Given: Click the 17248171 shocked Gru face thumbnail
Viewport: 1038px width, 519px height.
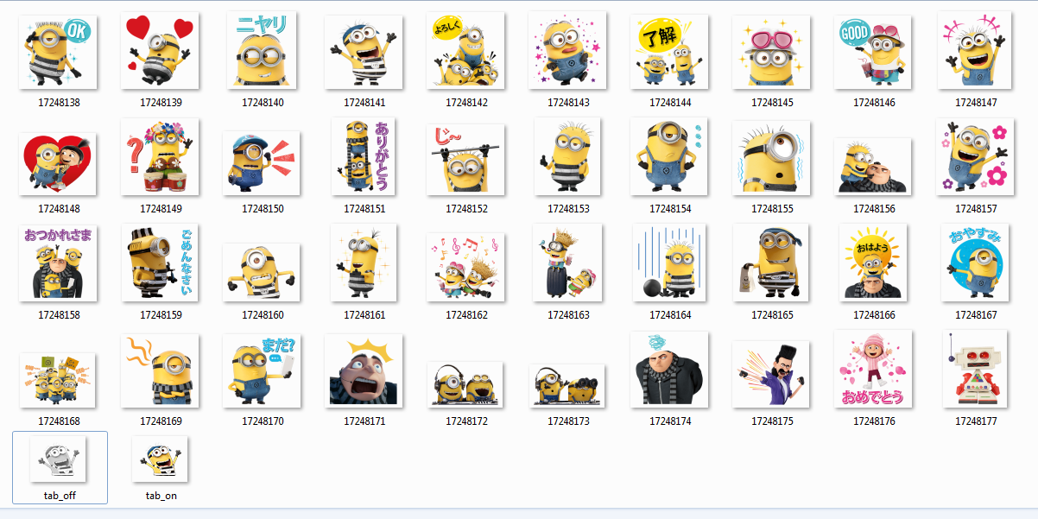Looking at the screenshot, I should (364, 370).
